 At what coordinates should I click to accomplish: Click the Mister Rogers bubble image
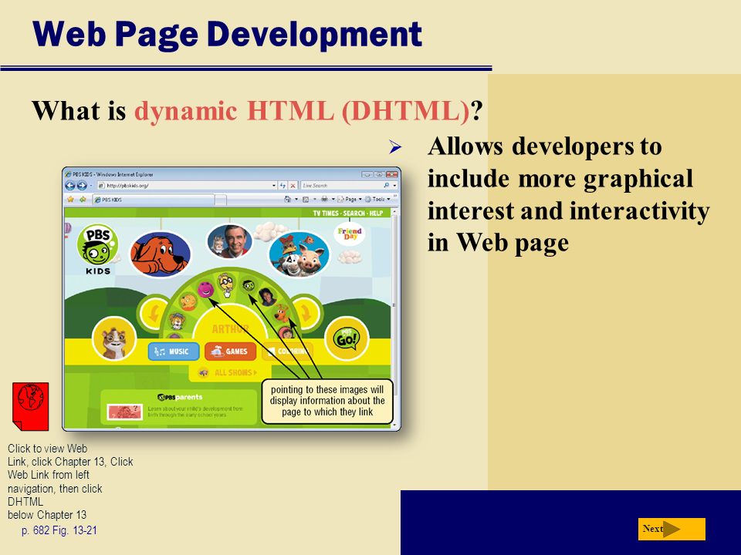point(230,241)
